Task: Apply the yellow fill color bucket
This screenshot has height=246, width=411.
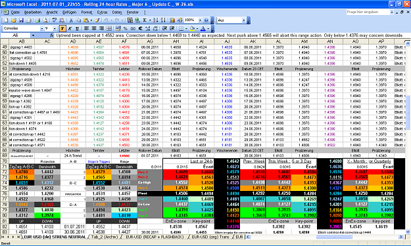Action: [x=192, y=28]
